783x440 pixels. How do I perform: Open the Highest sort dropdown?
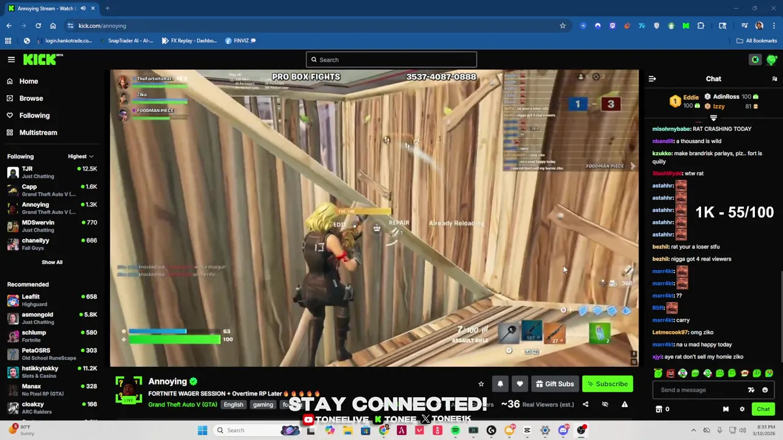[81, 156]
